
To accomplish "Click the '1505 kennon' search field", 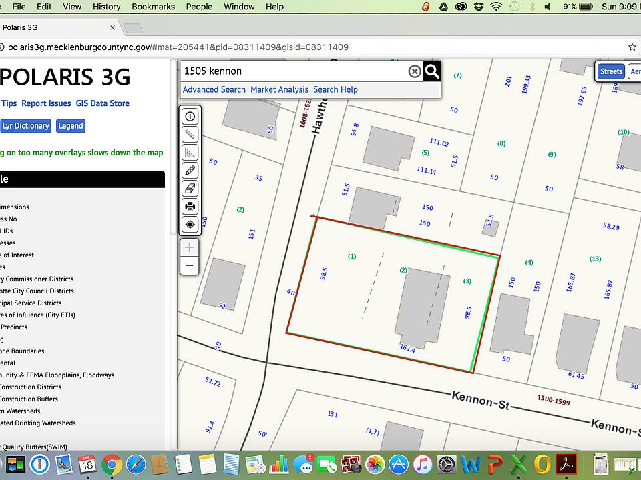I will tap(294, 71).
